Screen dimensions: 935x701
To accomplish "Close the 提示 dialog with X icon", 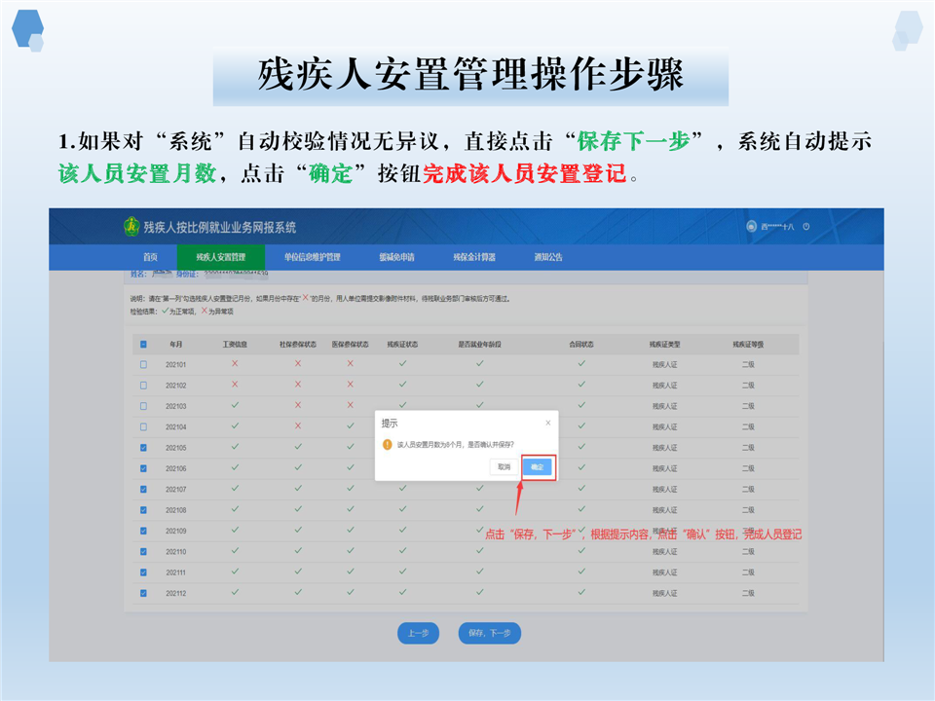I will coord(547,424).
